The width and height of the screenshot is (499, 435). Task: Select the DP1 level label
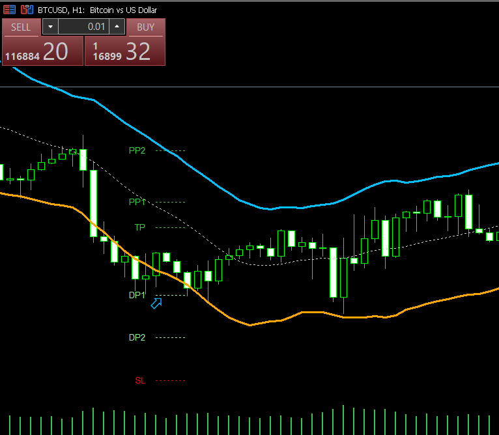pos(137,295)
